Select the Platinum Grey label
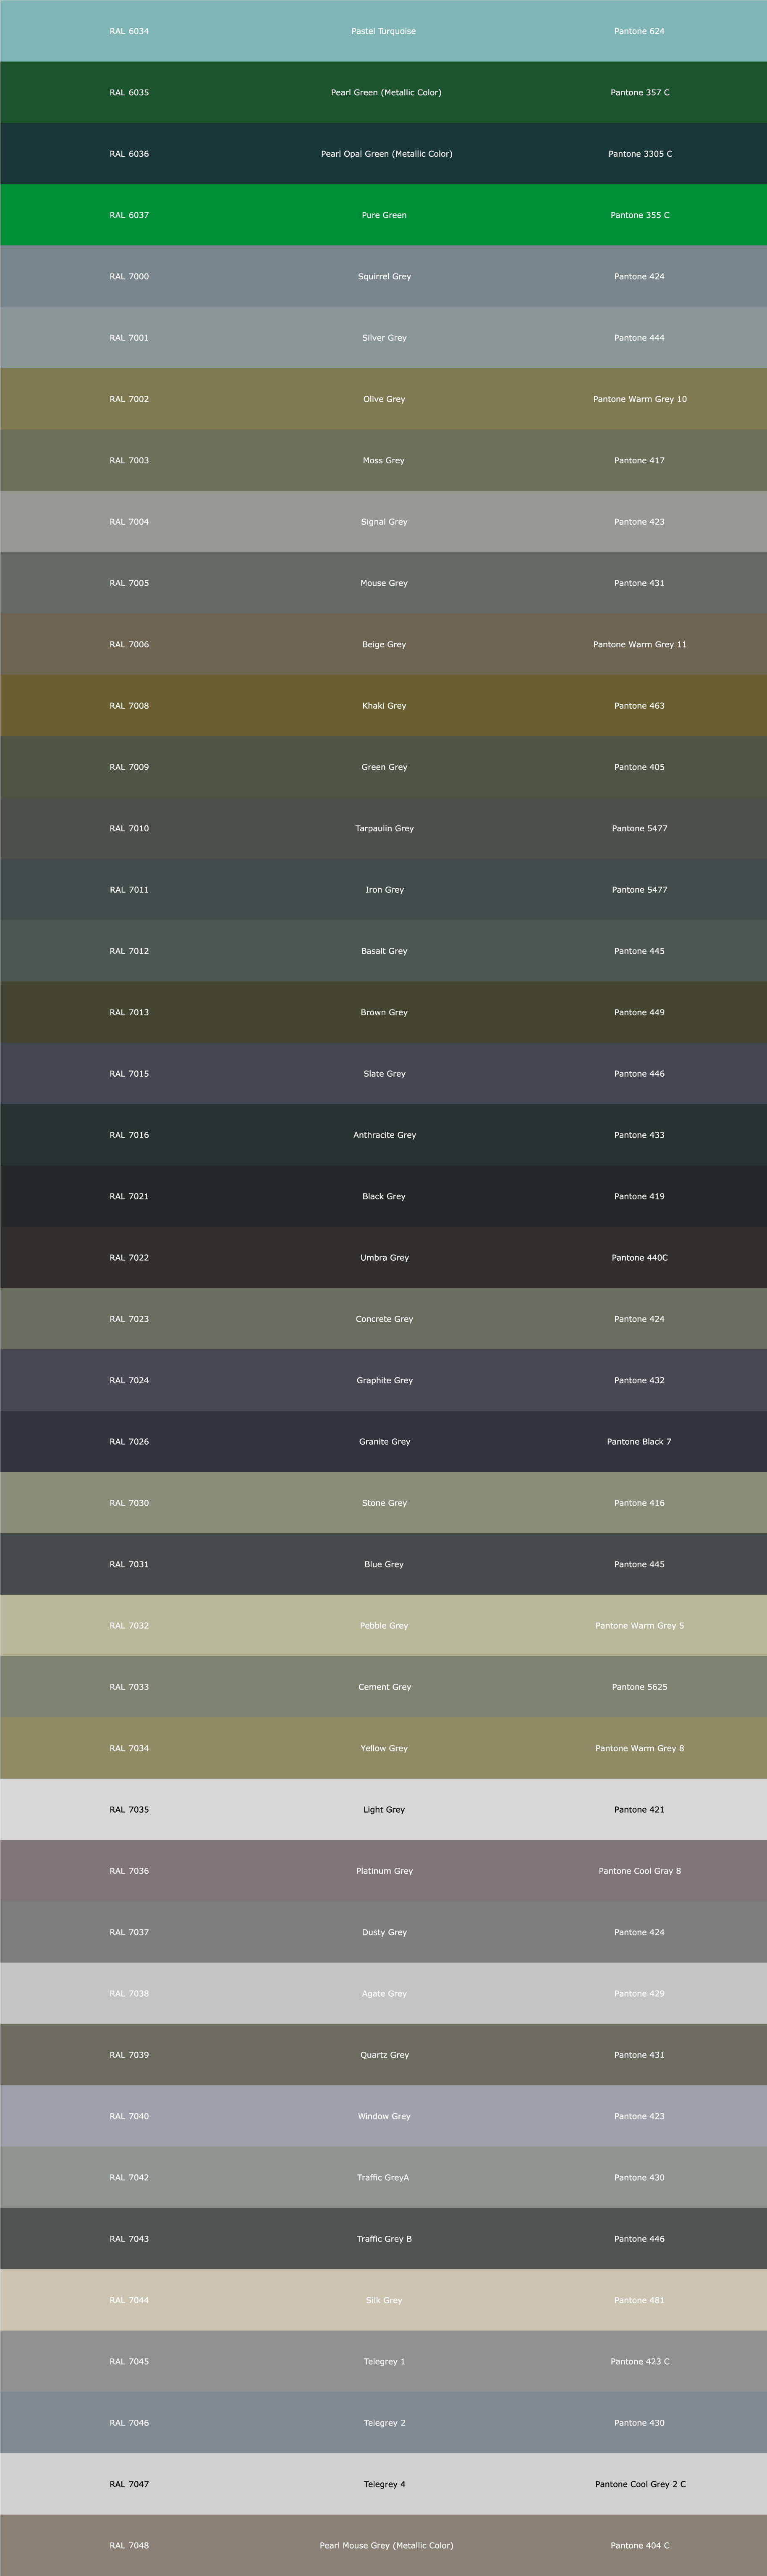The image size is (767, 2576). [385, 1871]
